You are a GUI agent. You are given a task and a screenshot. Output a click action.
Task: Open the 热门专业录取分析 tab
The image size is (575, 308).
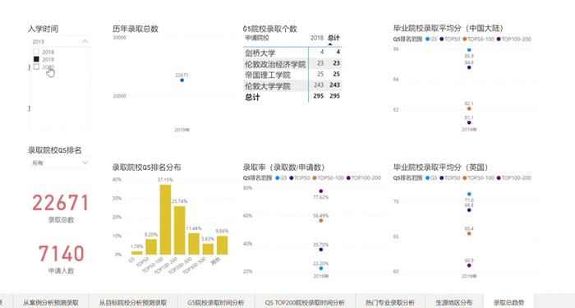click(x=390, y=302)
